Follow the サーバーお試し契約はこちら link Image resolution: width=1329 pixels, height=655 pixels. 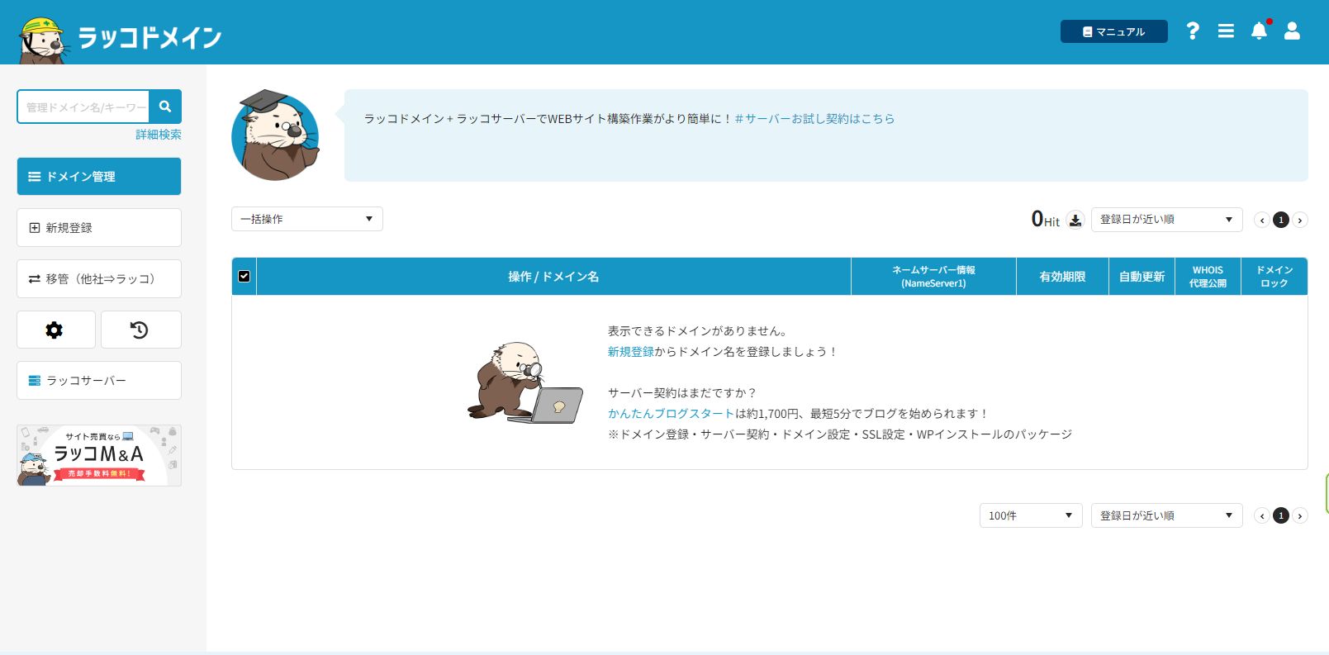814,119
